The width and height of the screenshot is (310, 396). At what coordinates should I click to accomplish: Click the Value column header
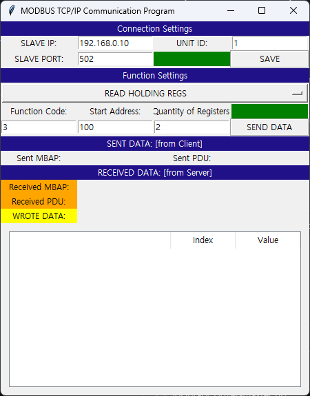(268, 240)
